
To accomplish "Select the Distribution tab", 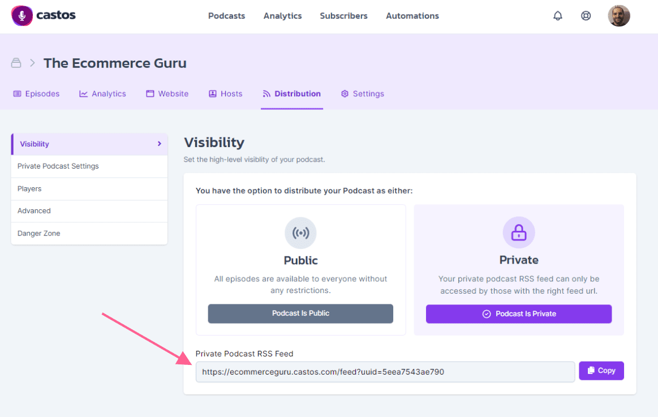I will pos(292,93).
